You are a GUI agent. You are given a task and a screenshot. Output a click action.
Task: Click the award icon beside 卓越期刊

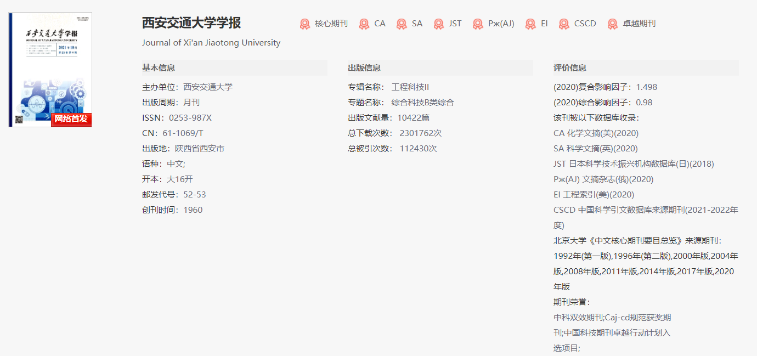(613, 24)
